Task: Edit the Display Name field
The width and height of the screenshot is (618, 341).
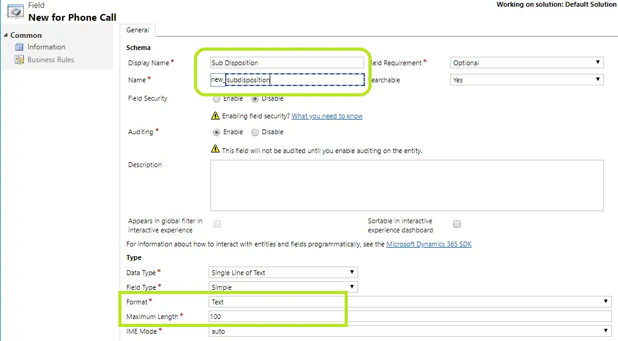Action: 287,63
